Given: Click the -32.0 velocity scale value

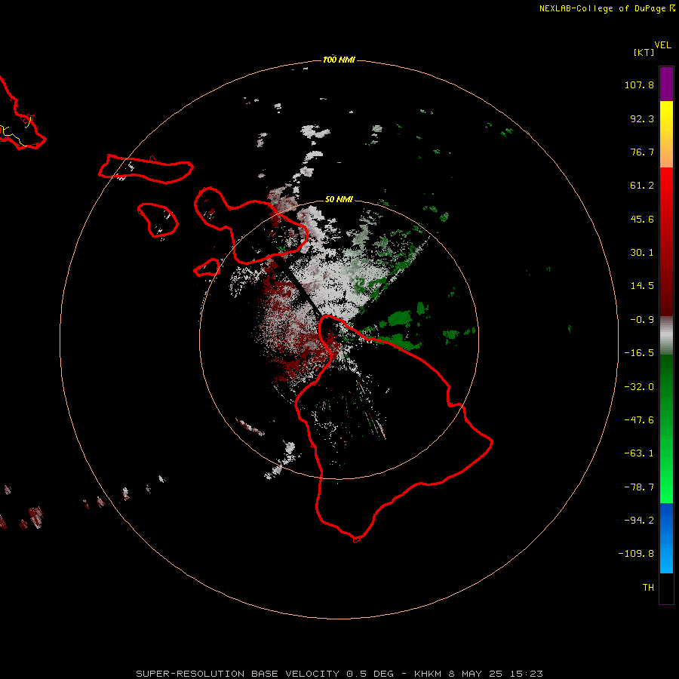Looking at the screenshot, I should (639, 387).
